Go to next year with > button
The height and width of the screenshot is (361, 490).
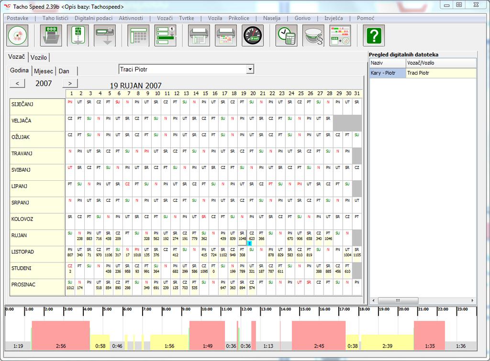coord(70,83)
